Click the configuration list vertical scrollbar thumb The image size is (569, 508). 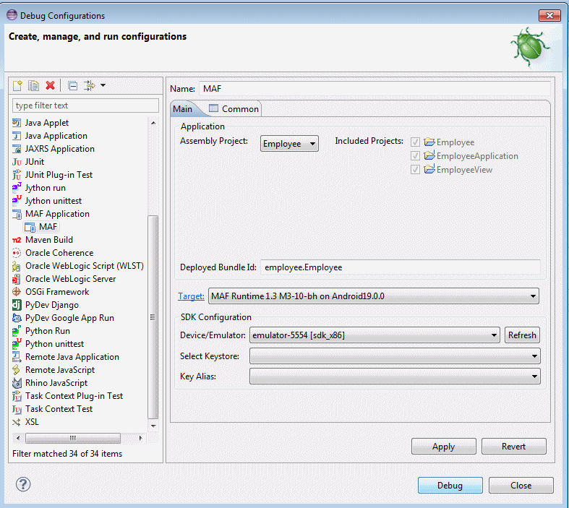(153, 317)
